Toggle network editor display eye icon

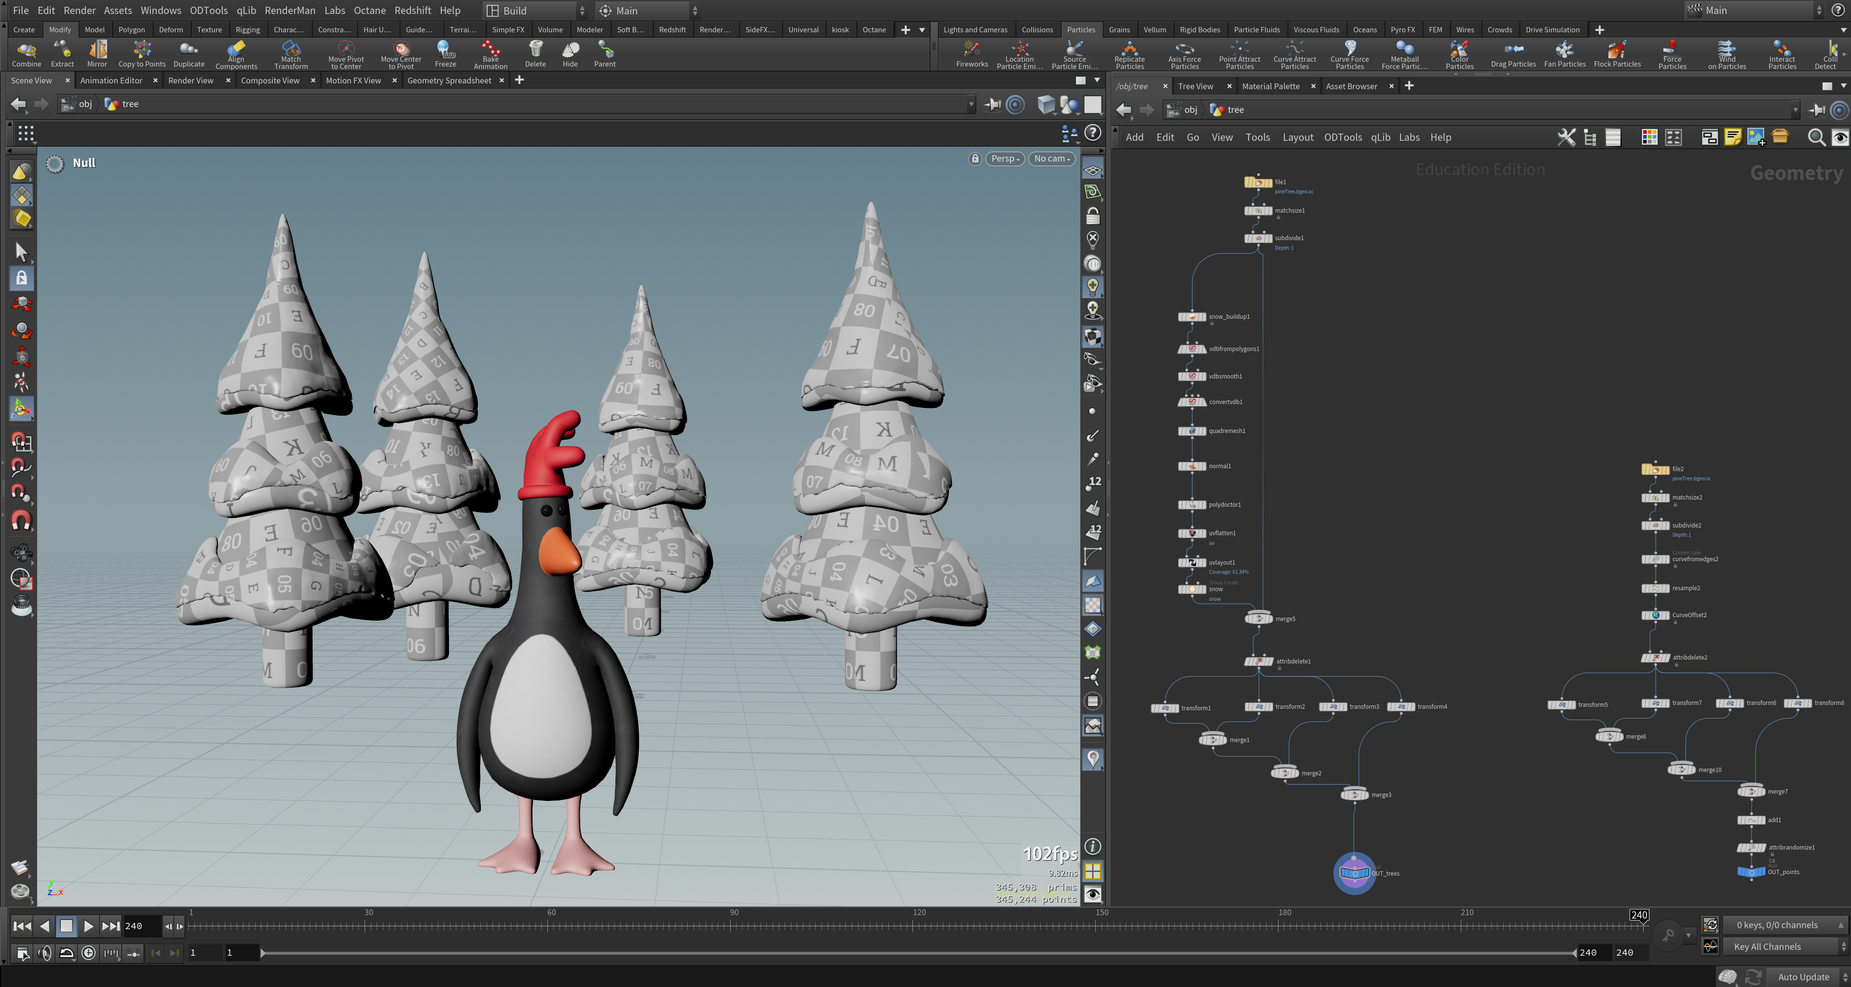pos(1839,137)
